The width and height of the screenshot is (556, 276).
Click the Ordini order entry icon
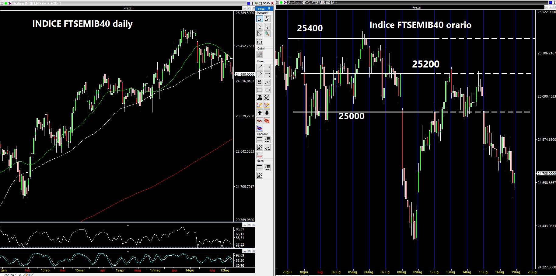pyautogui.click(x=260, y=54)
